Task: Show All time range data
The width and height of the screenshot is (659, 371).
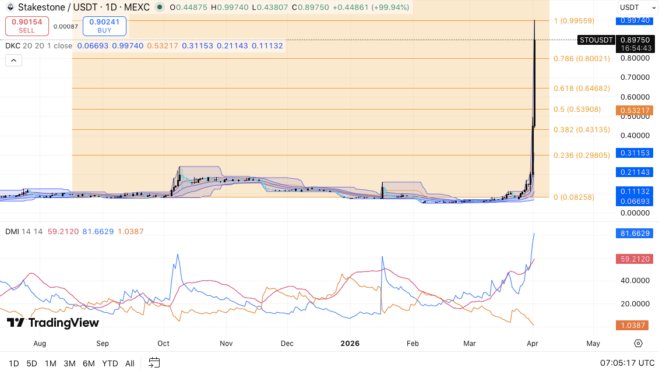Action: 130,363
